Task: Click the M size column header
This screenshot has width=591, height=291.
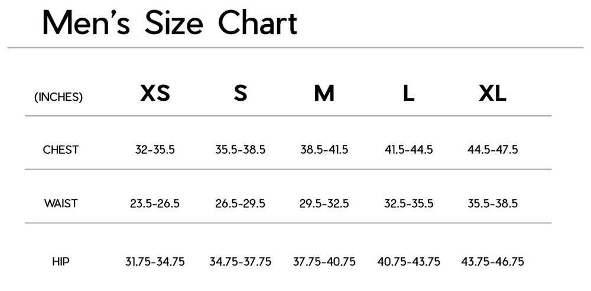Action: point(324,94)
